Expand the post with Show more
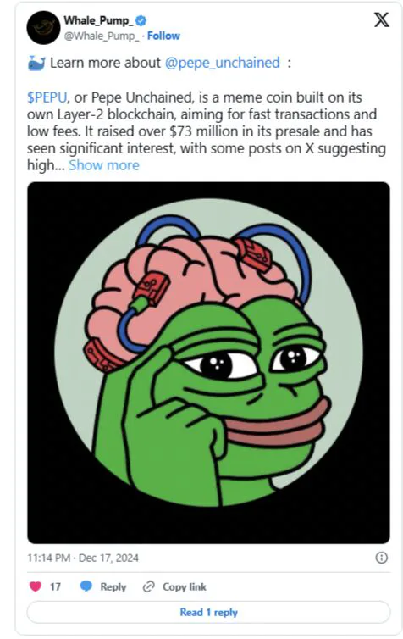 104,165
